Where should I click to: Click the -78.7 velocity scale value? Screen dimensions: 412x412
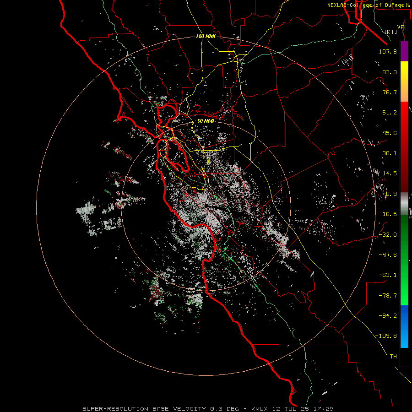388,296
